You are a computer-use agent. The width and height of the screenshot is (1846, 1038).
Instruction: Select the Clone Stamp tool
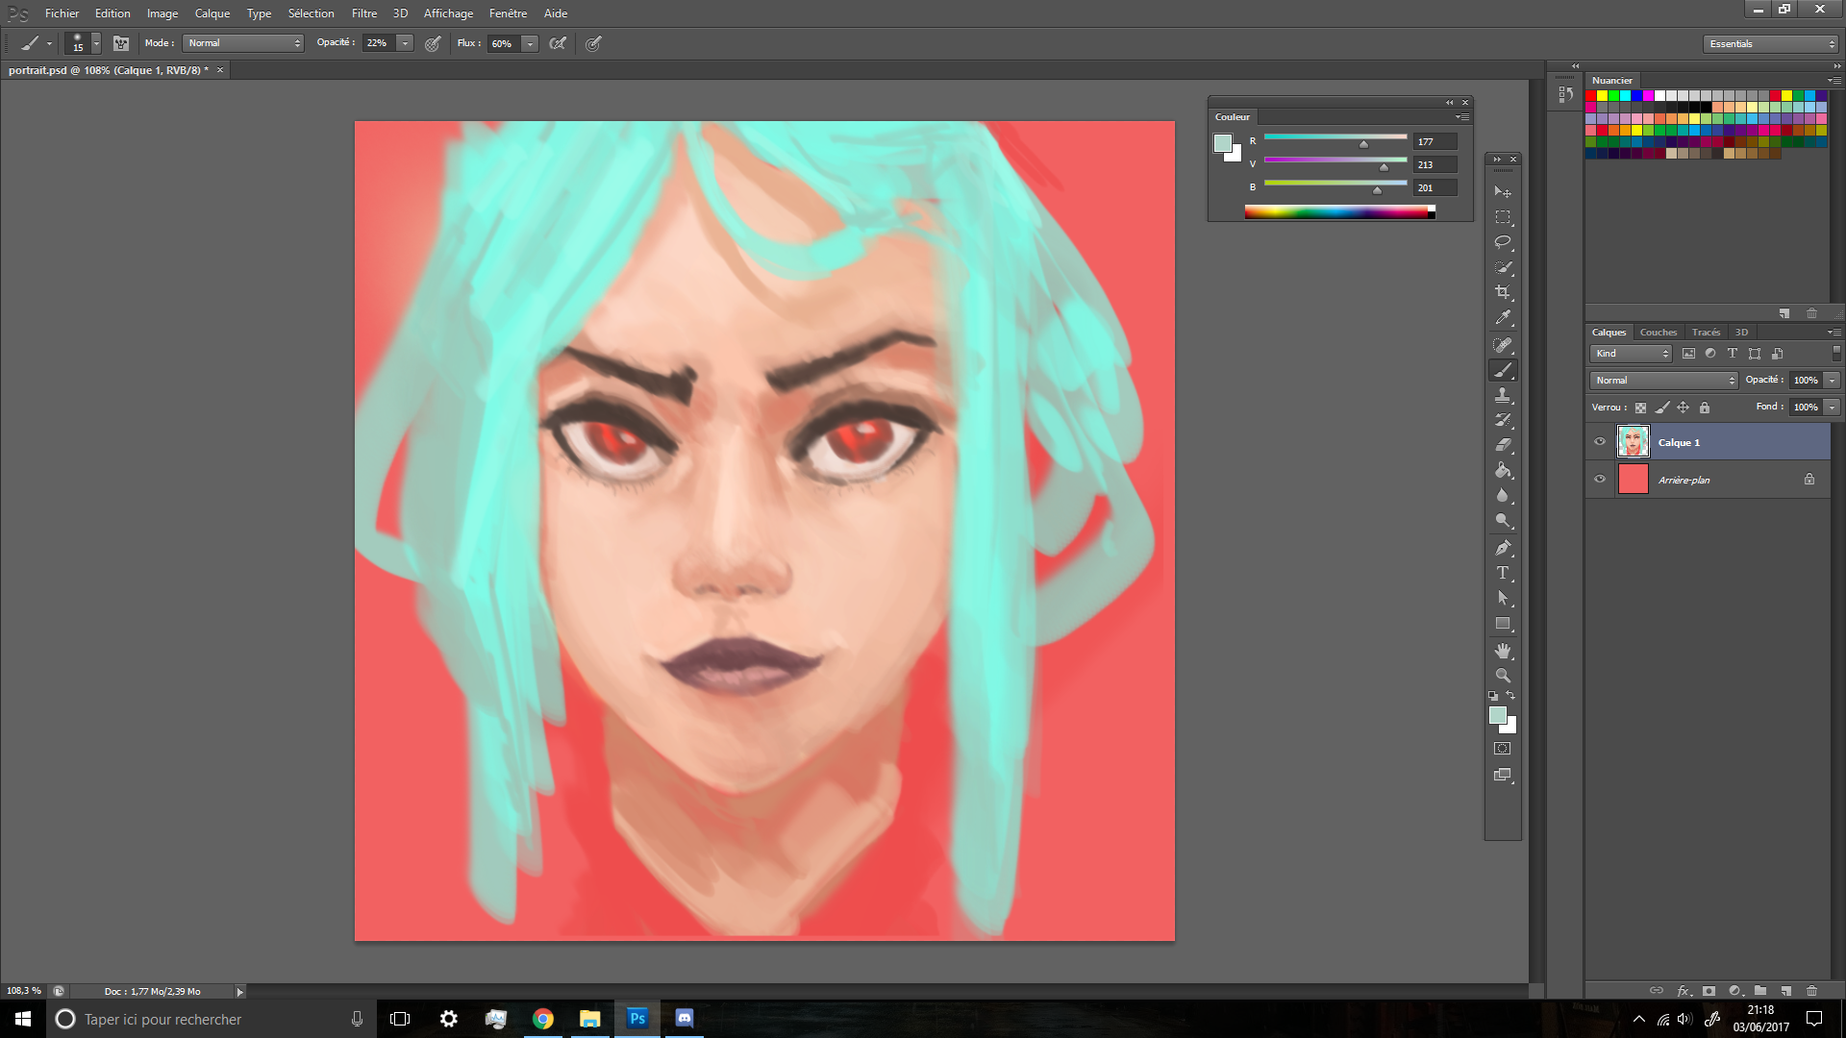click(x=1503, y=394)
